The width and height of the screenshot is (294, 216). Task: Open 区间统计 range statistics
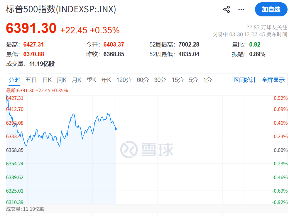[245, 80]
